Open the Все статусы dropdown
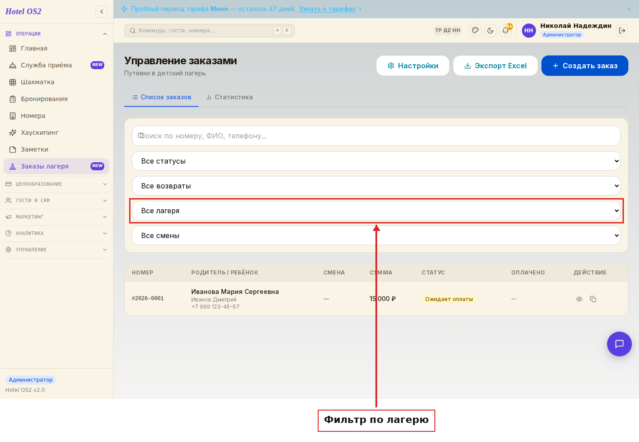 coord(376,161)
